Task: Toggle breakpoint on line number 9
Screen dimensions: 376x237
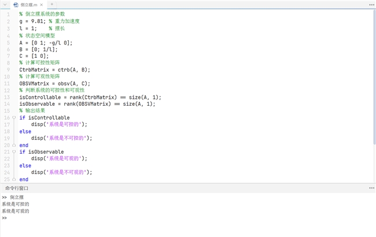Action: [9, 70]
